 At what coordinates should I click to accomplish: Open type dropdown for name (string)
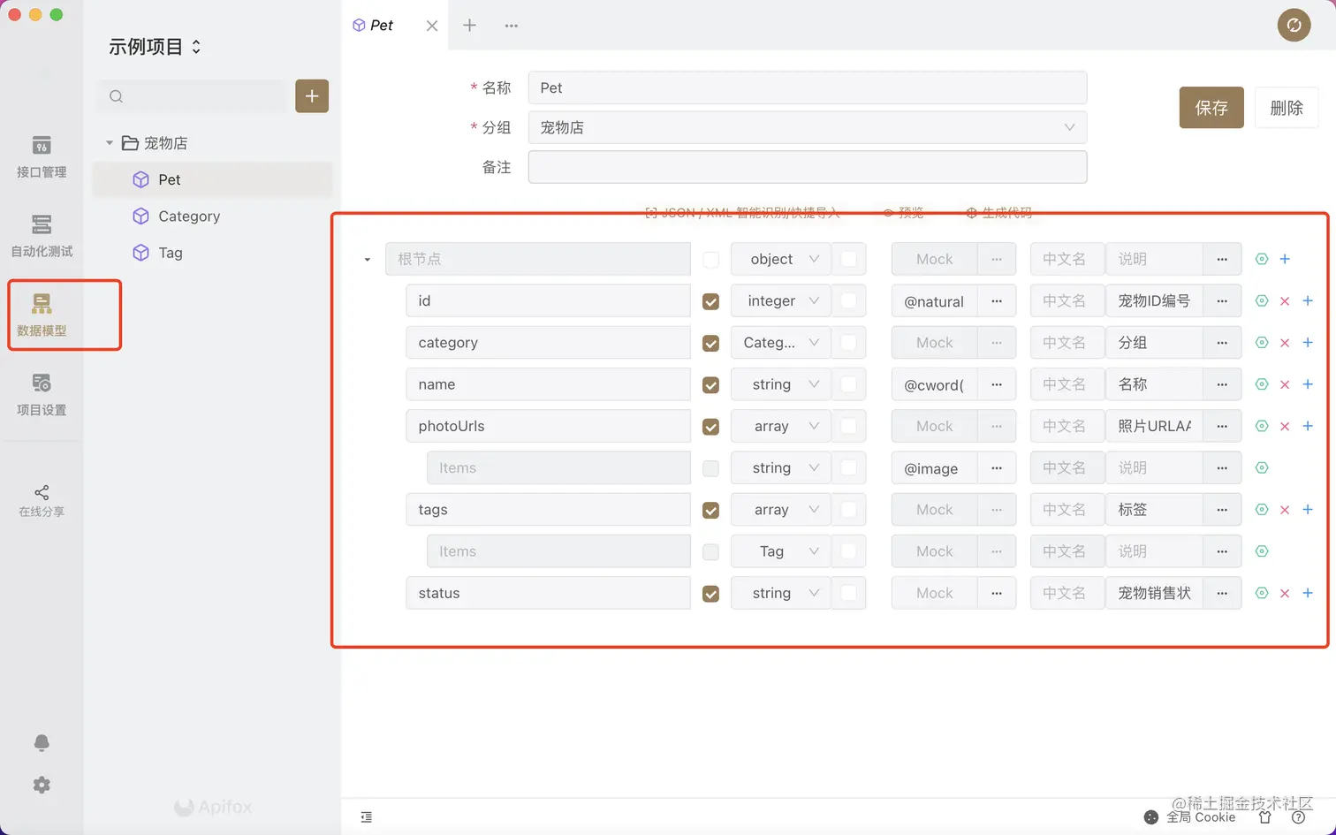coord(780,384)
